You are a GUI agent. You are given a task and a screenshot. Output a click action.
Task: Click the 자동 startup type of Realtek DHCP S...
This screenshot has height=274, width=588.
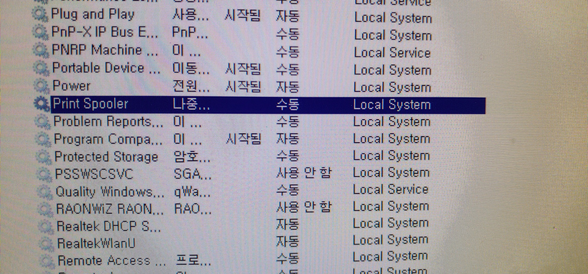287,224
